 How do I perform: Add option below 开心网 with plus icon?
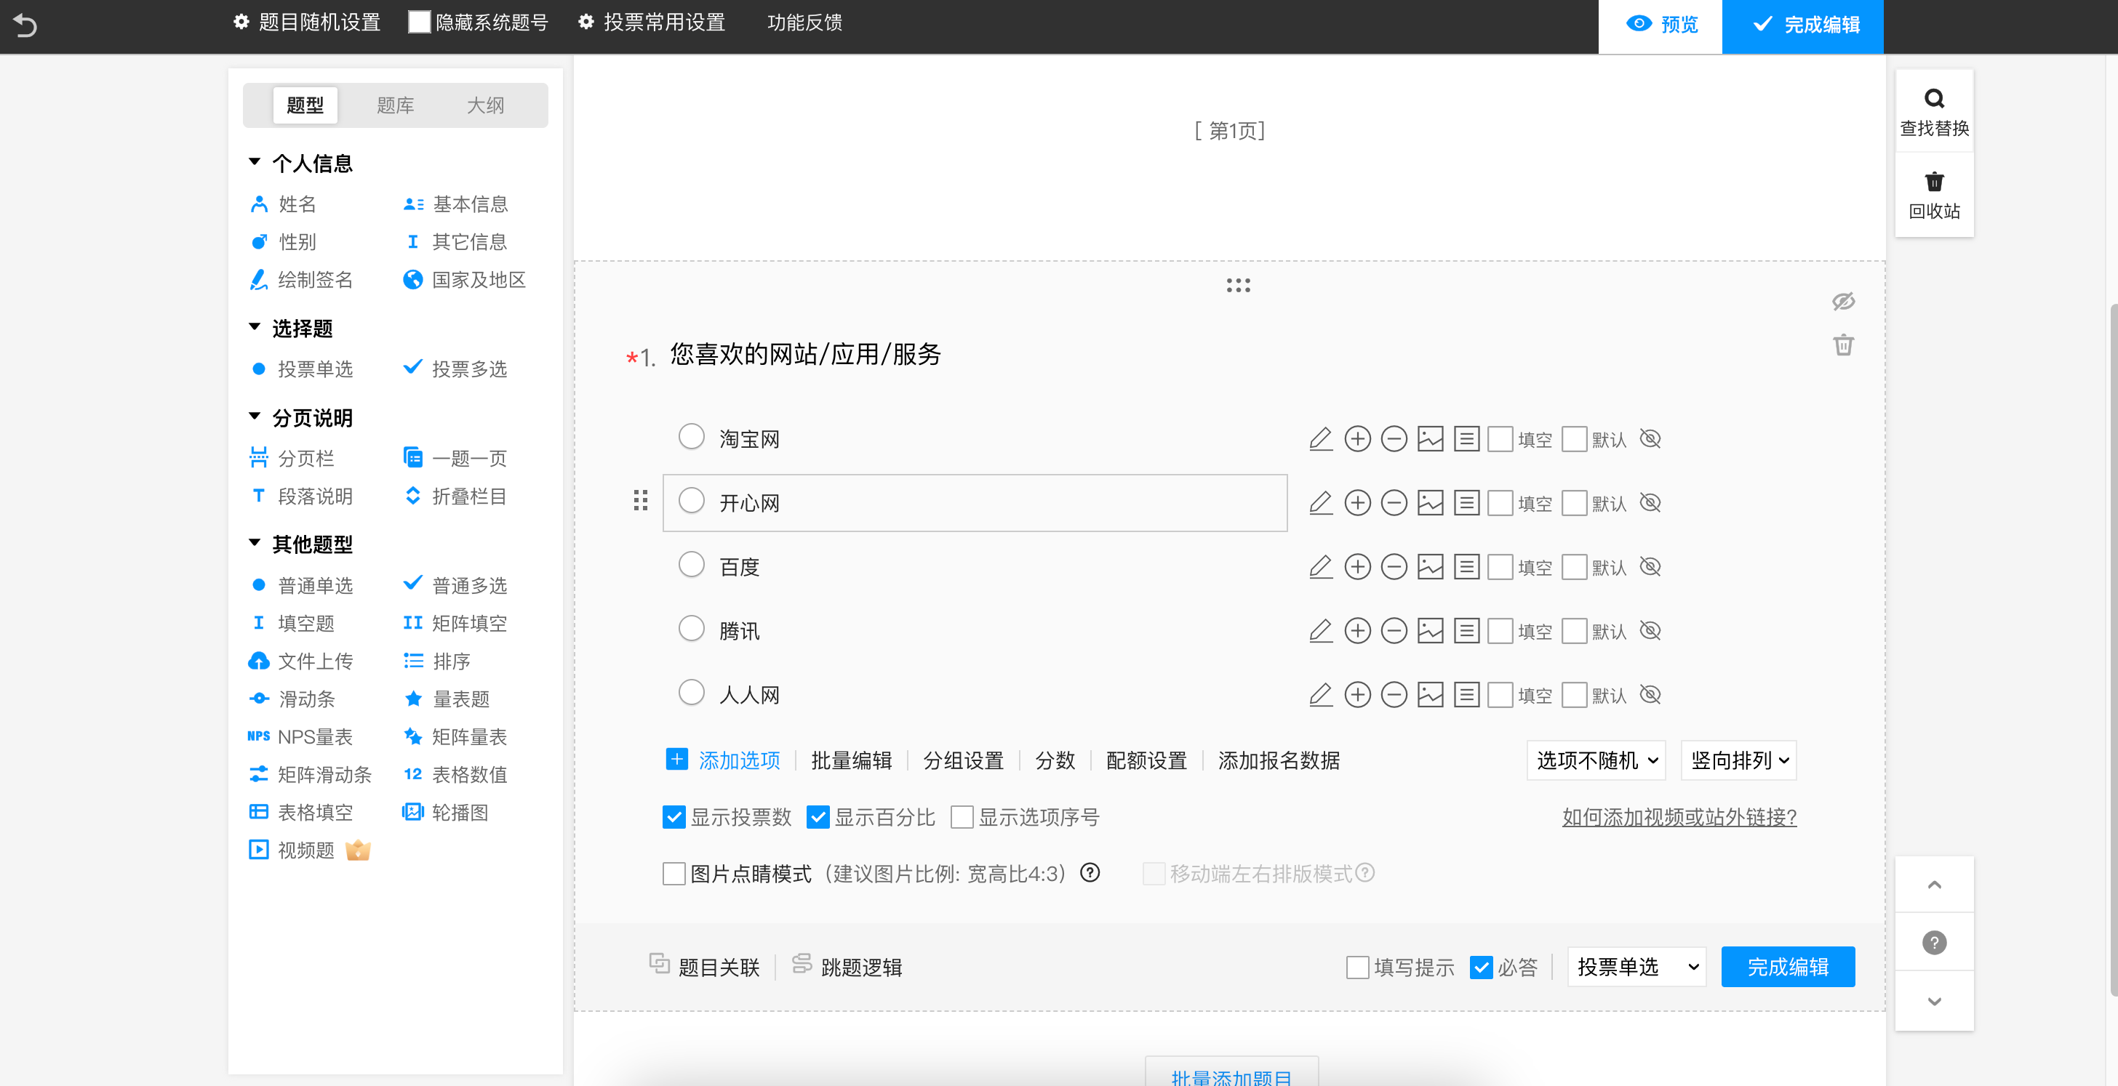[1356, 503]
